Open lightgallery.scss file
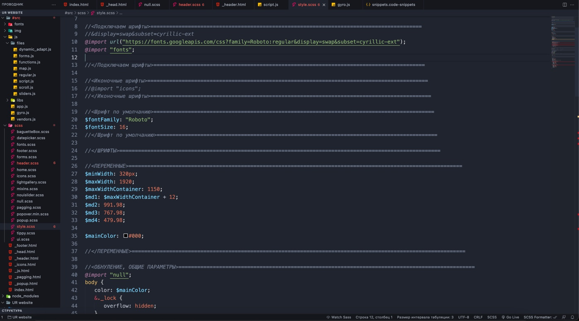579x321 pixels. 31,182
